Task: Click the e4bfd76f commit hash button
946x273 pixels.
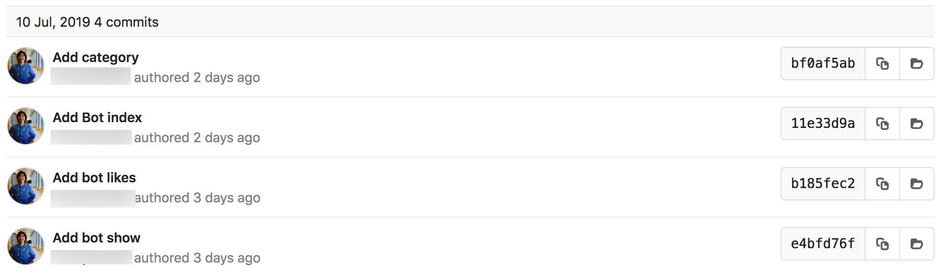Action: coord(823,244)
